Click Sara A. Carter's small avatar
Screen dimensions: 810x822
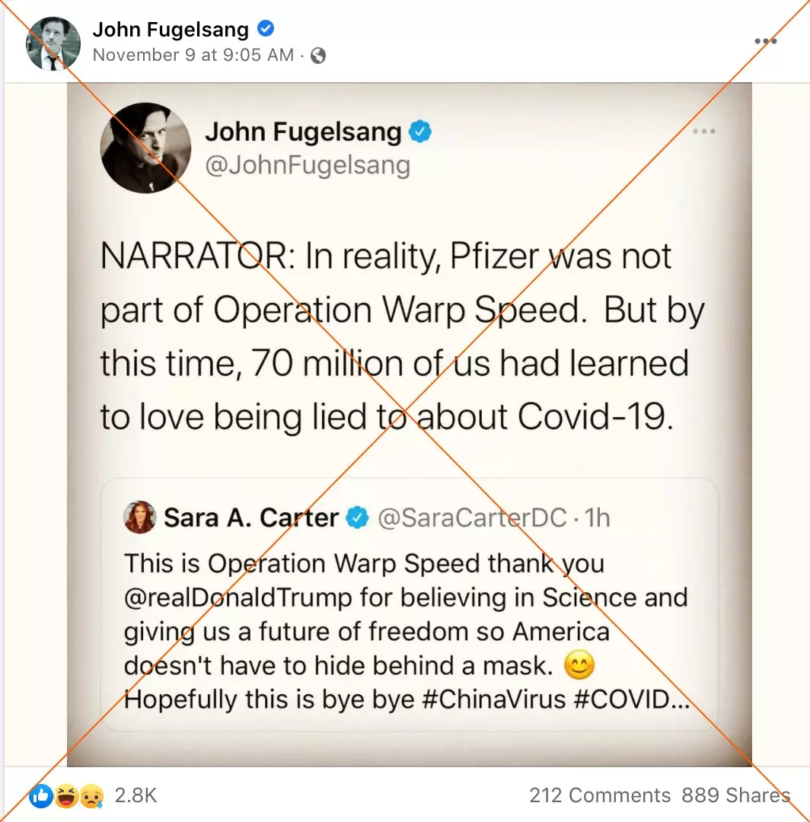click(139, 517)
